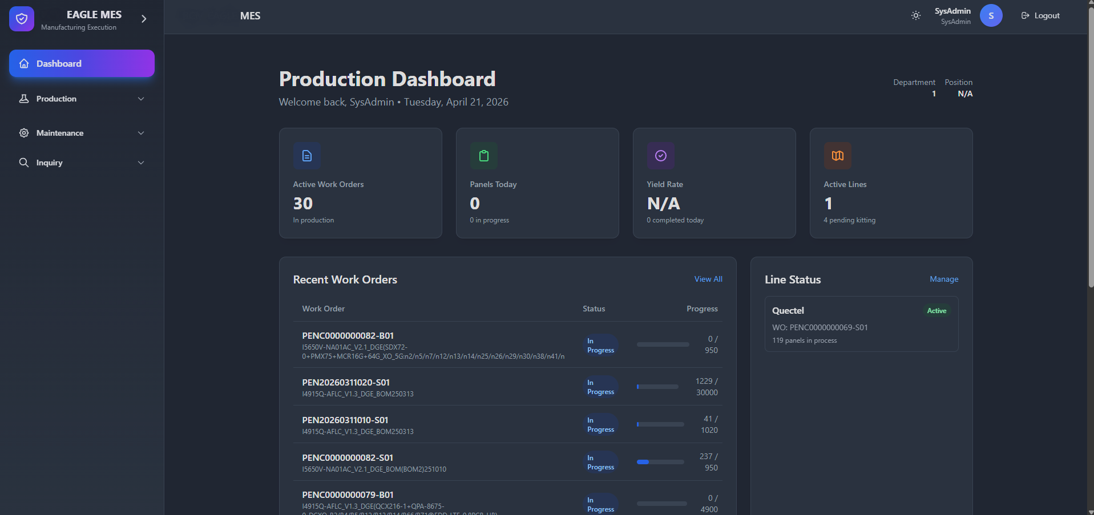Click the Active Lines map icon
The image size is (1094, 515).
838,156
